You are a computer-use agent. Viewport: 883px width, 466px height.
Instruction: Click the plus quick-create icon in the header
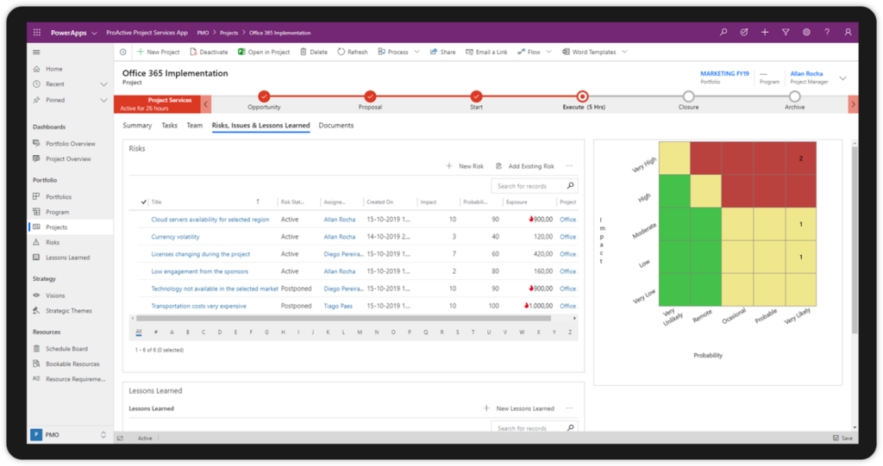pos(765,33)
